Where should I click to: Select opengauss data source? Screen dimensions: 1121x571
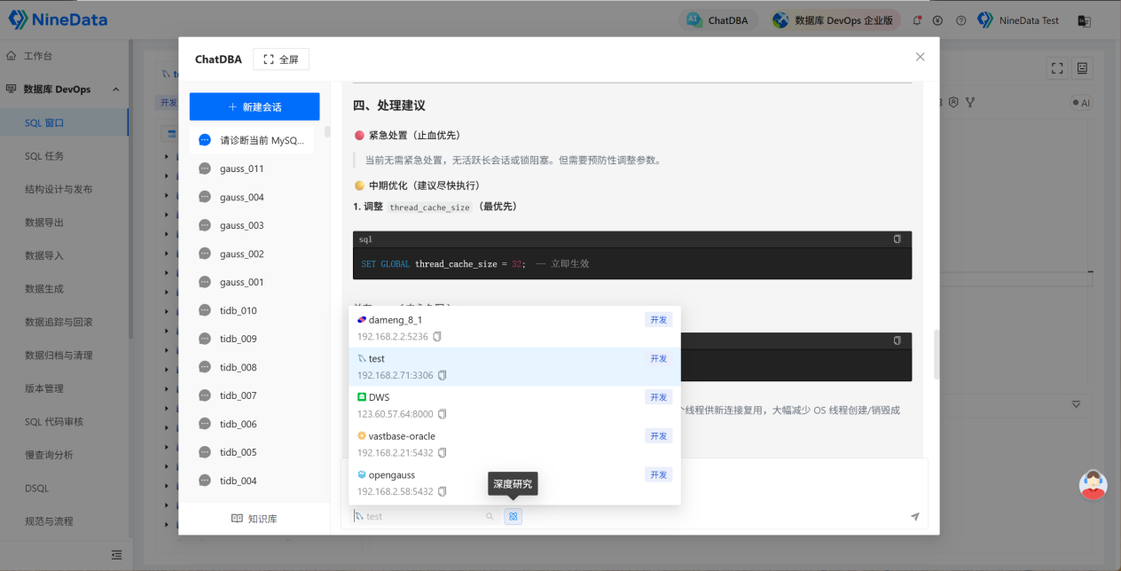(514, 483)
